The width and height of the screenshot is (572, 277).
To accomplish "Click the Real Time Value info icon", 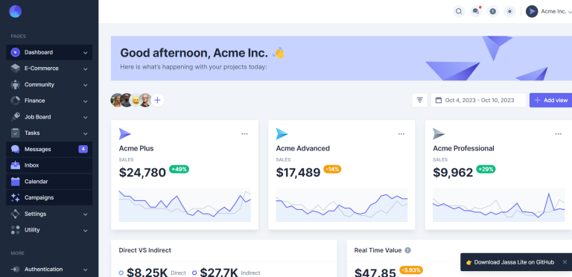I will click(408, 250).
